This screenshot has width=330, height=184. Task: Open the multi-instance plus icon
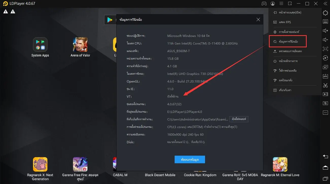click(325, 67)
